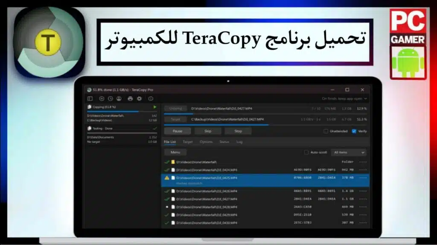Click the printer icon in the toolbar
Screen dimensions: 437x245
coord(130,98)
